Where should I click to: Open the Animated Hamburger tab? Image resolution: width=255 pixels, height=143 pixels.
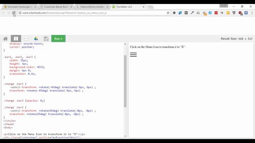(x=20, y=7)
